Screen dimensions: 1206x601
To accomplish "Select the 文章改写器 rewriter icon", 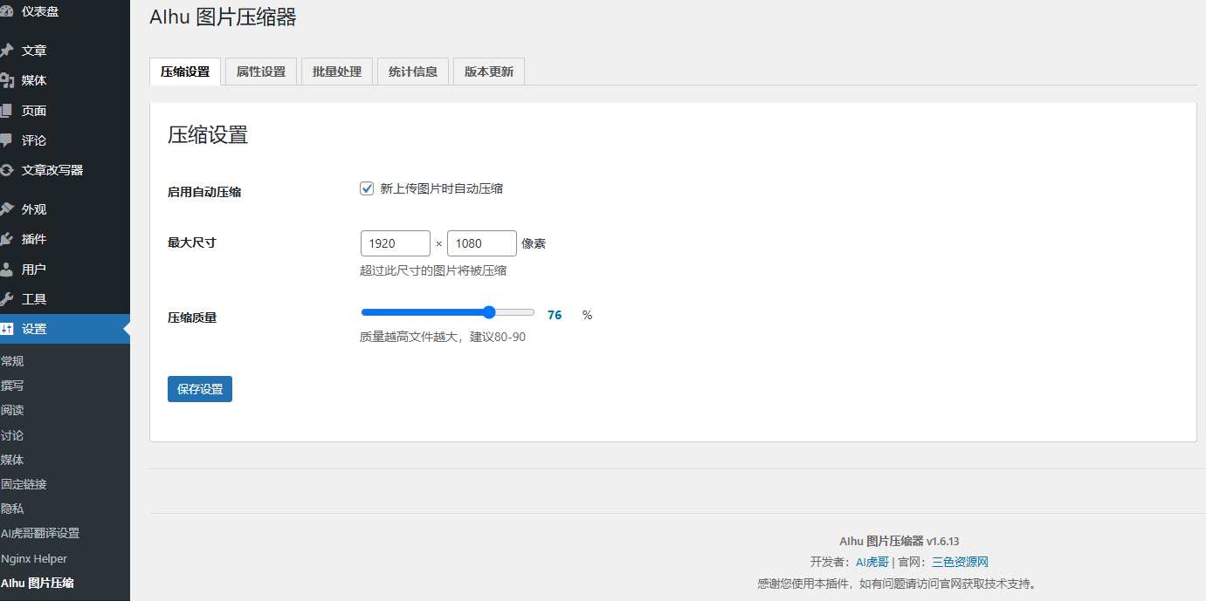I will coord(12,169).
